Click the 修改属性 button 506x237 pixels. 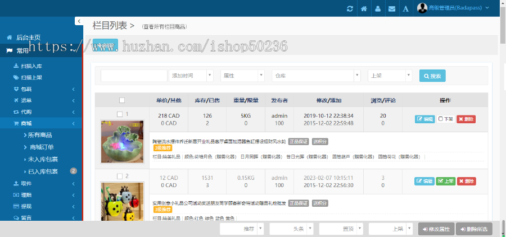[x=436, y=229]
